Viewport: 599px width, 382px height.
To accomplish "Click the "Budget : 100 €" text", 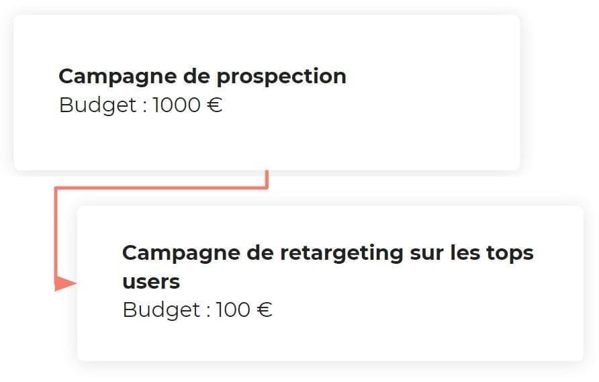I will coord(197,309).
